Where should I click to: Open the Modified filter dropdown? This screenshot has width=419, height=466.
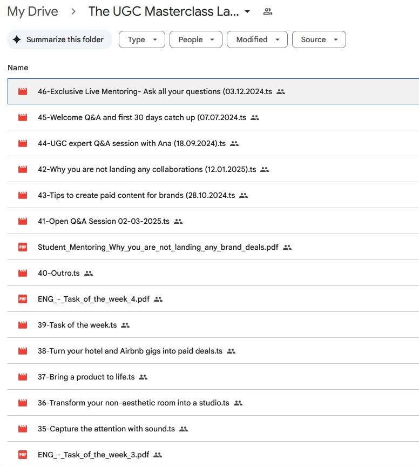click(x=257, y=39)
